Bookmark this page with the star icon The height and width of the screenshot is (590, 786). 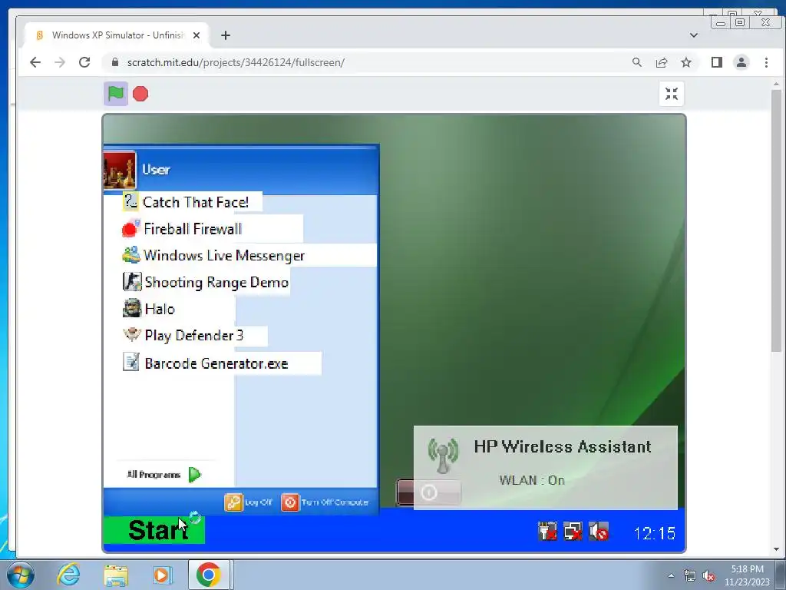pos(685,62)
